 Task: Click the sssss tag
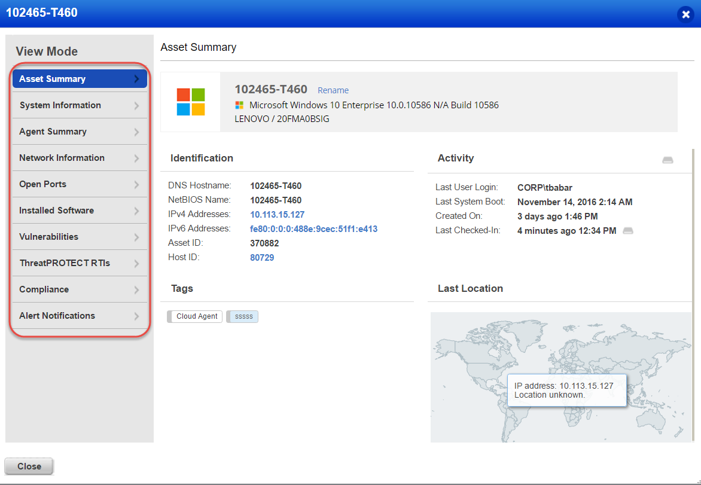click(244, 316)
